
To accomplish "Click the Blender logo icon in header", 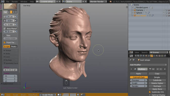I will click(110, 2).
